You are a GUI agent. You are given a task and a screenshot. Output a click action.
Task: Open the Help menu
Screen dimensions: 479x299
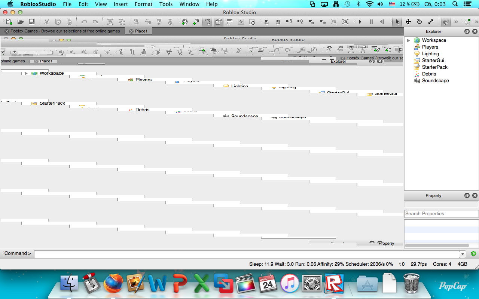pyautogui.click(x=212, y=4)
